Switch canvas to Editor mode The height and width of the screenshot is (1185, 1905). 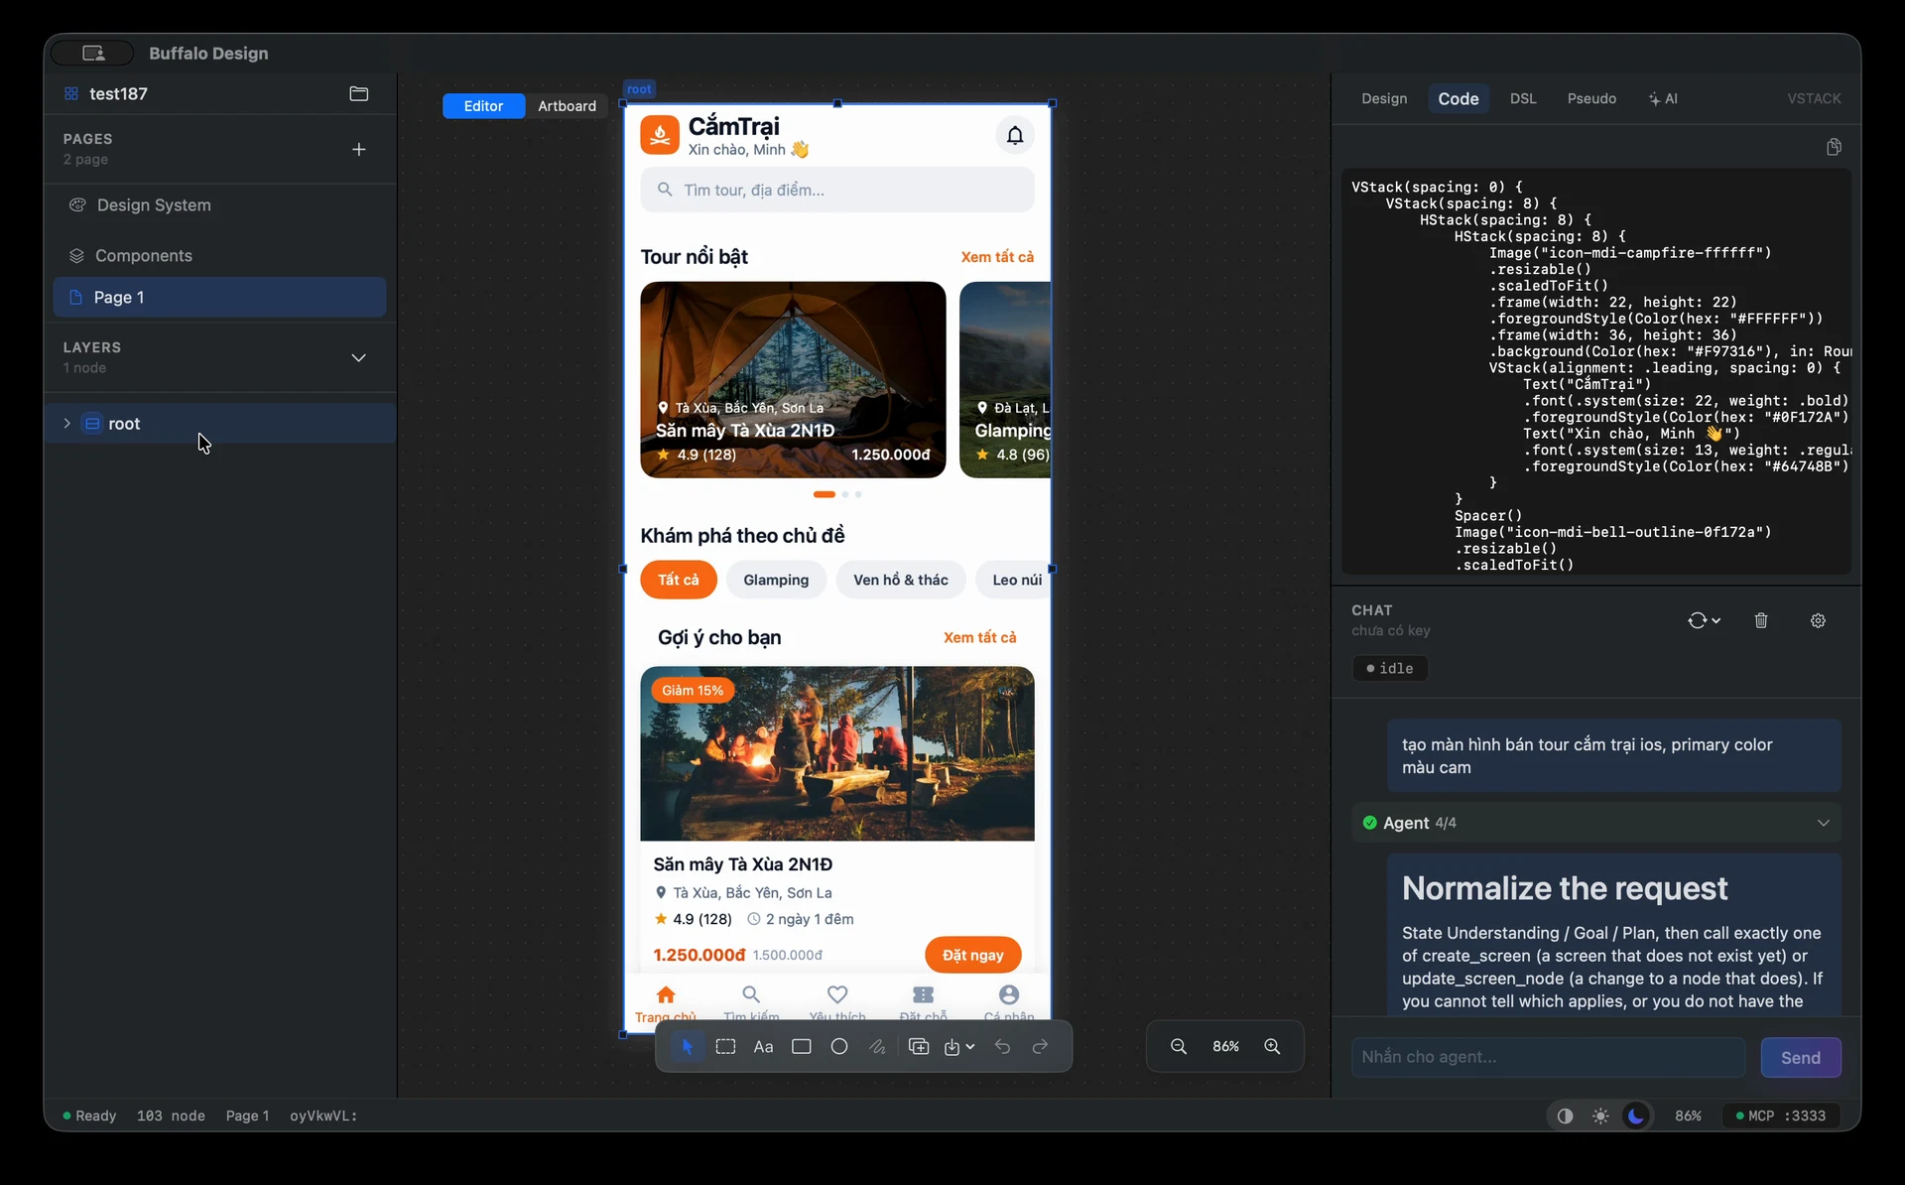pos(483,106)
